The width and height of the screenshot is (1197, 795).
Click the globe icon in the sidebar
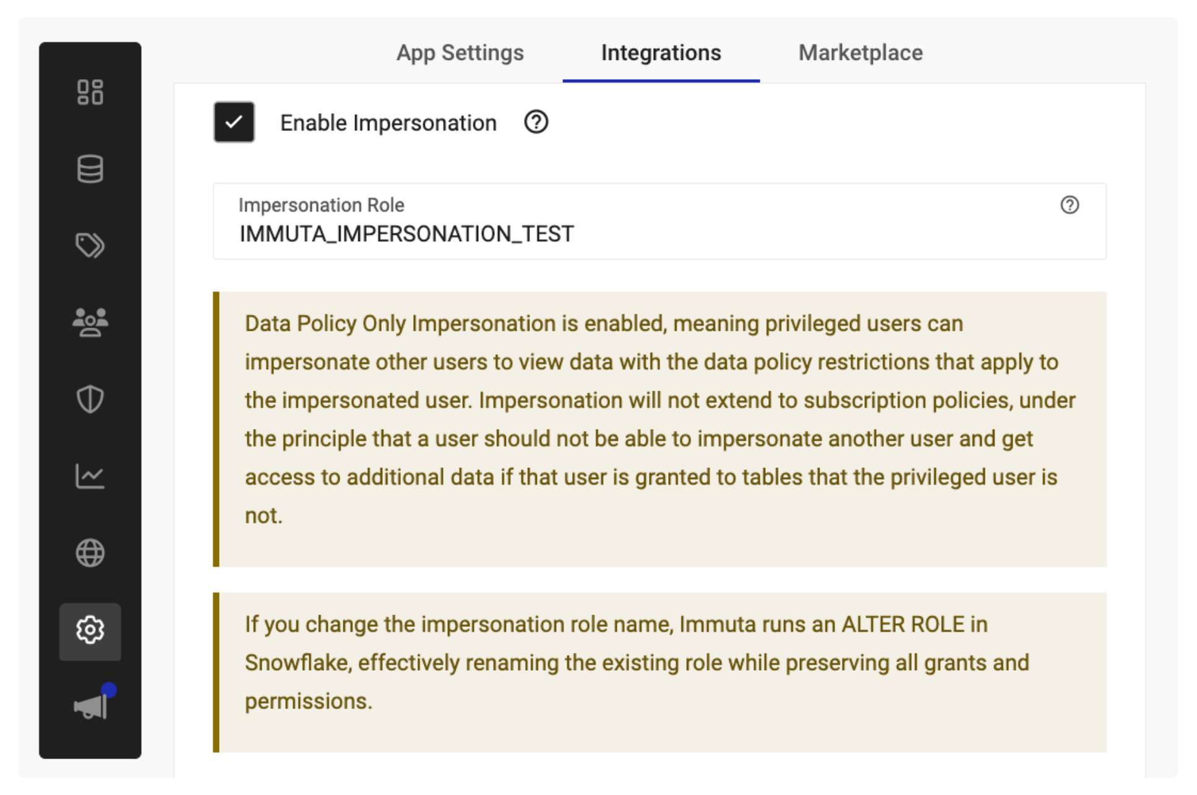tap(90, 553)
